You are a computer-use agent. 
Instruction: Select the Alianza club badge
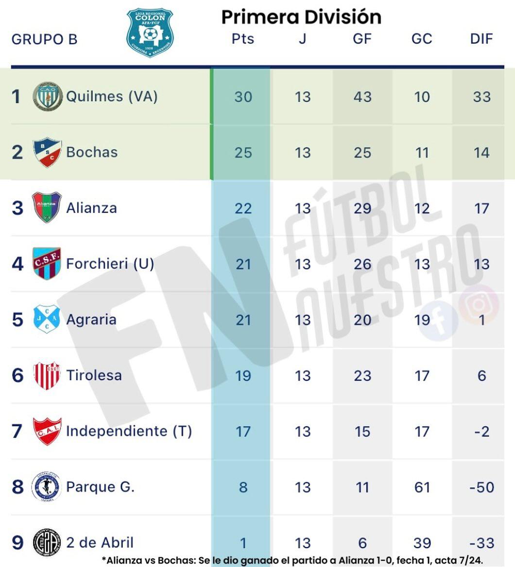pyautogui.click(x=47, y=207)
